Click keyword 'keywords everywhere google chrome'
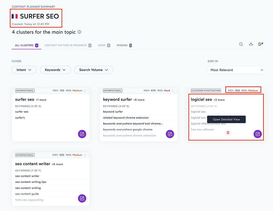Screen dimensions: 273x211 pyautogui.click(x=127, y=129)
